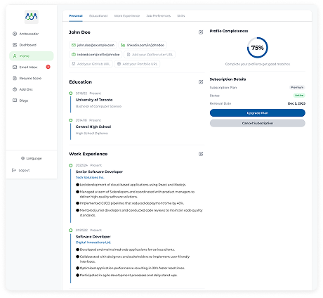Click the Premium plan badge

(297, 87)
